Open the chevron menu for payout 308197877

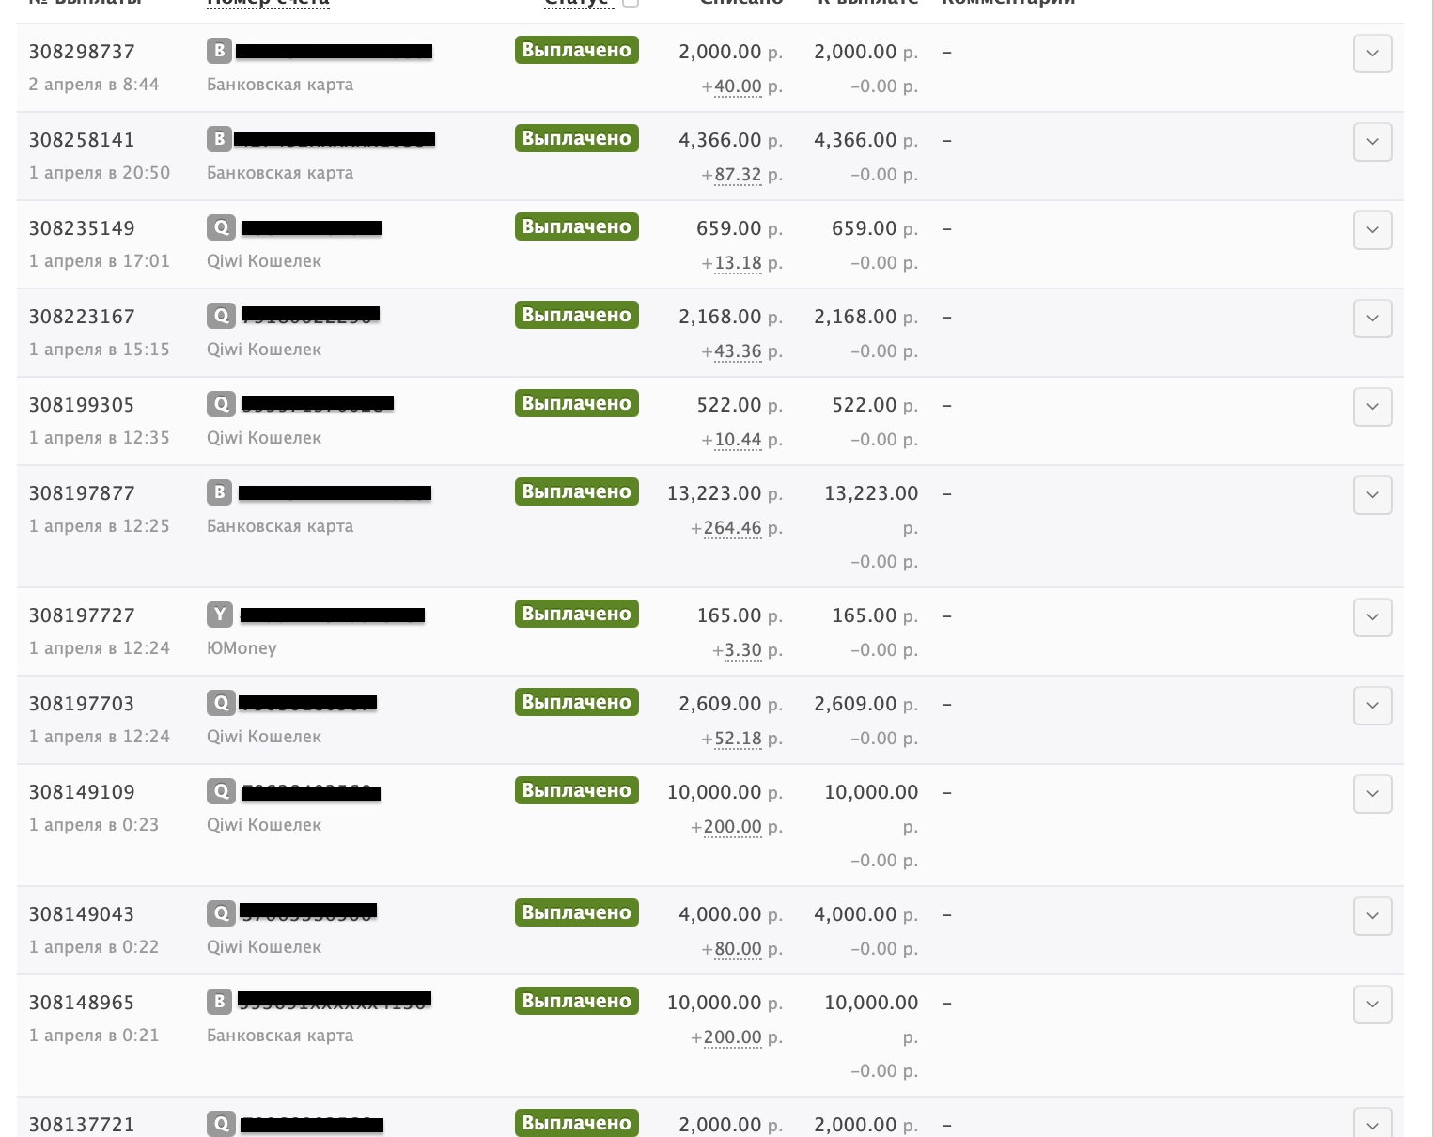pos(1372,495)
